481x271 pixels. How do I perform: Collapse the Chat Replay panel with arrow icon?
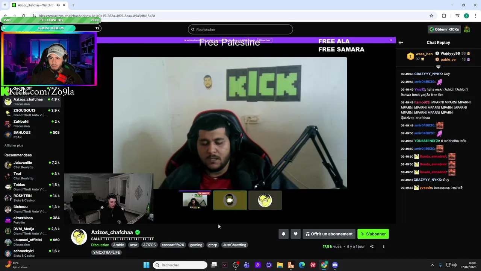click(401, 43)
